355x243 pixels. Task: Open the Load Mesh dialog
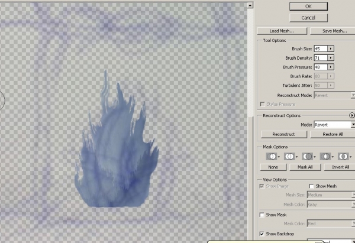pyautogui.click(x=282, y=31)
